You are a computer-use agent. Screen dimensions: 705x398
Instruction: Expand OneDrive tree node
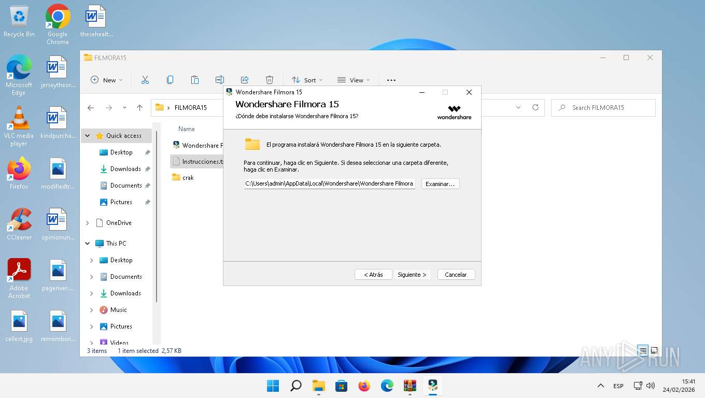[87, 223]
